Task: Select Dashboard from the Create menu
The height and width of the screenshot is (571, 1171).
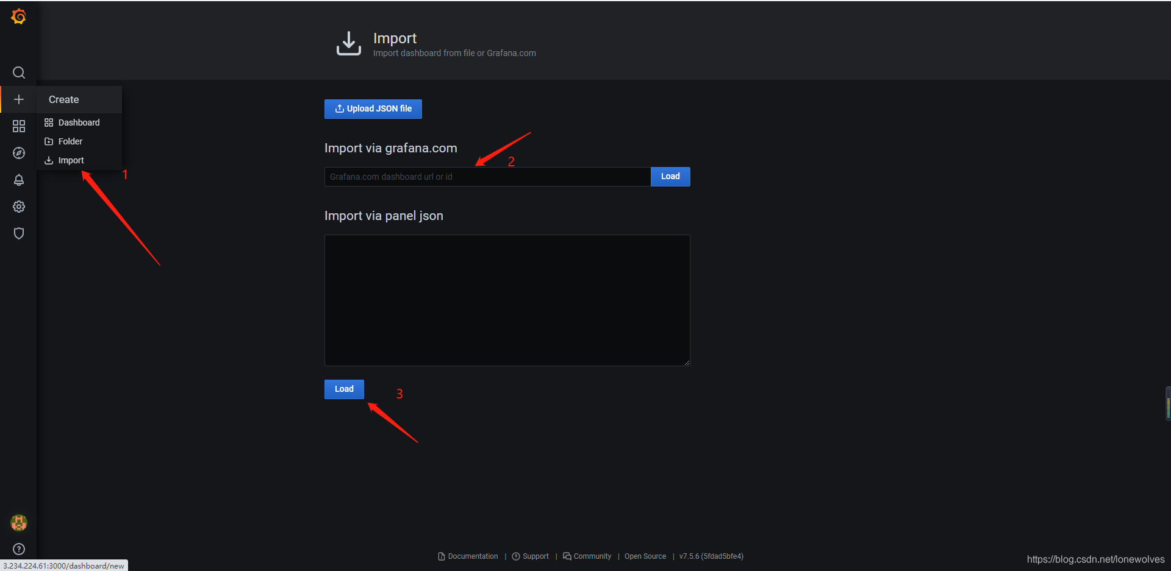Action: coord(79,122)
